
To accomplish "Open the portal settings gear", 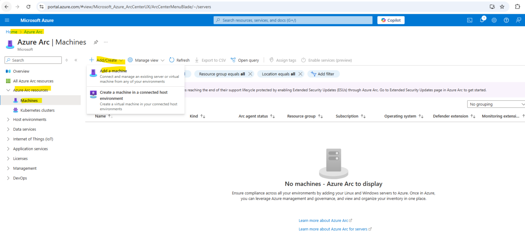I will point(494,20).
